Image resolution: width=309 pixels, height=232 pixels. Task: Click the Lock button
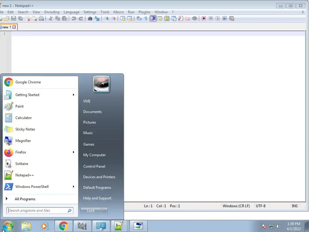[x=91, y=211]
